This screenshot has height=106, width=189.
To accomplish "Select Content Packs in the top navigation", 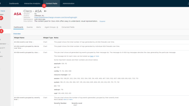I will point(51,4).
